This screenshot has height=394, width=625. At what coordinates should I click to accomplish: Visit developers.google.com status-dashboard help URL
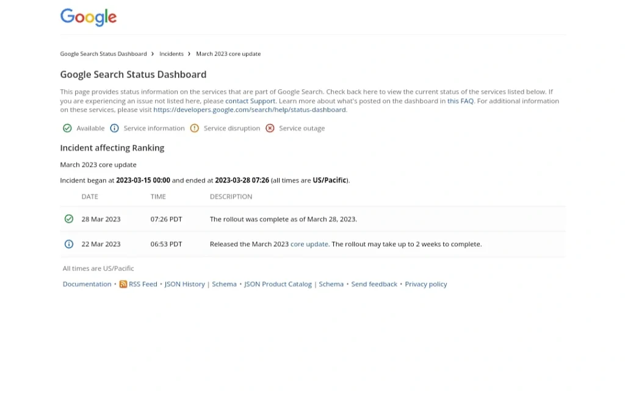coord(250,110)
